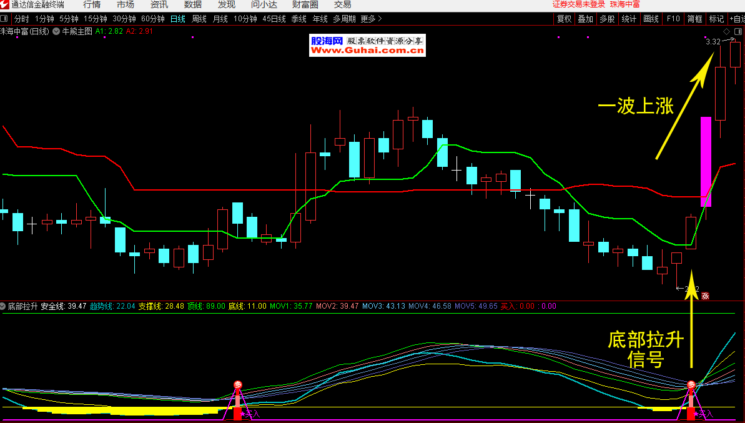Switch to 周线 weekly period tab
Image resolution: width=745 pixels, height=423 pixels.
pos(199,19)
